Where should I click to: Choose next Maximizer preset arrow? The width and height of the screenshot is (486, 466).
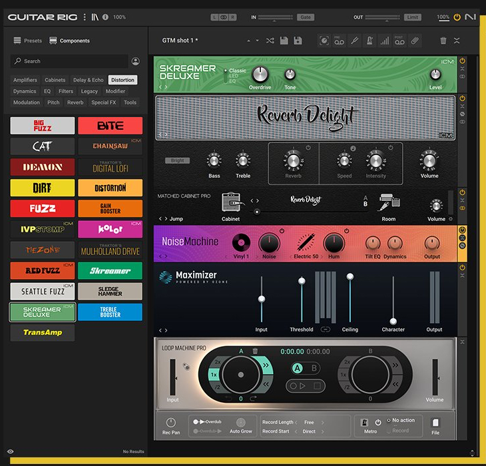pyautogui.click(x=166, y=330)
